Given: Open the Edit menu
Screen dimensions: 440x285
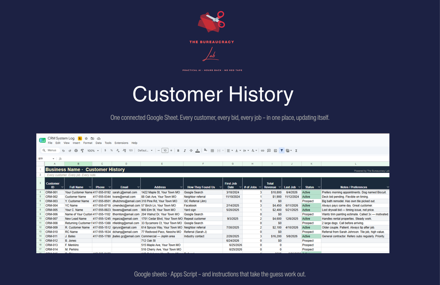Looking at the screenshot, I should tap(58, 143).
